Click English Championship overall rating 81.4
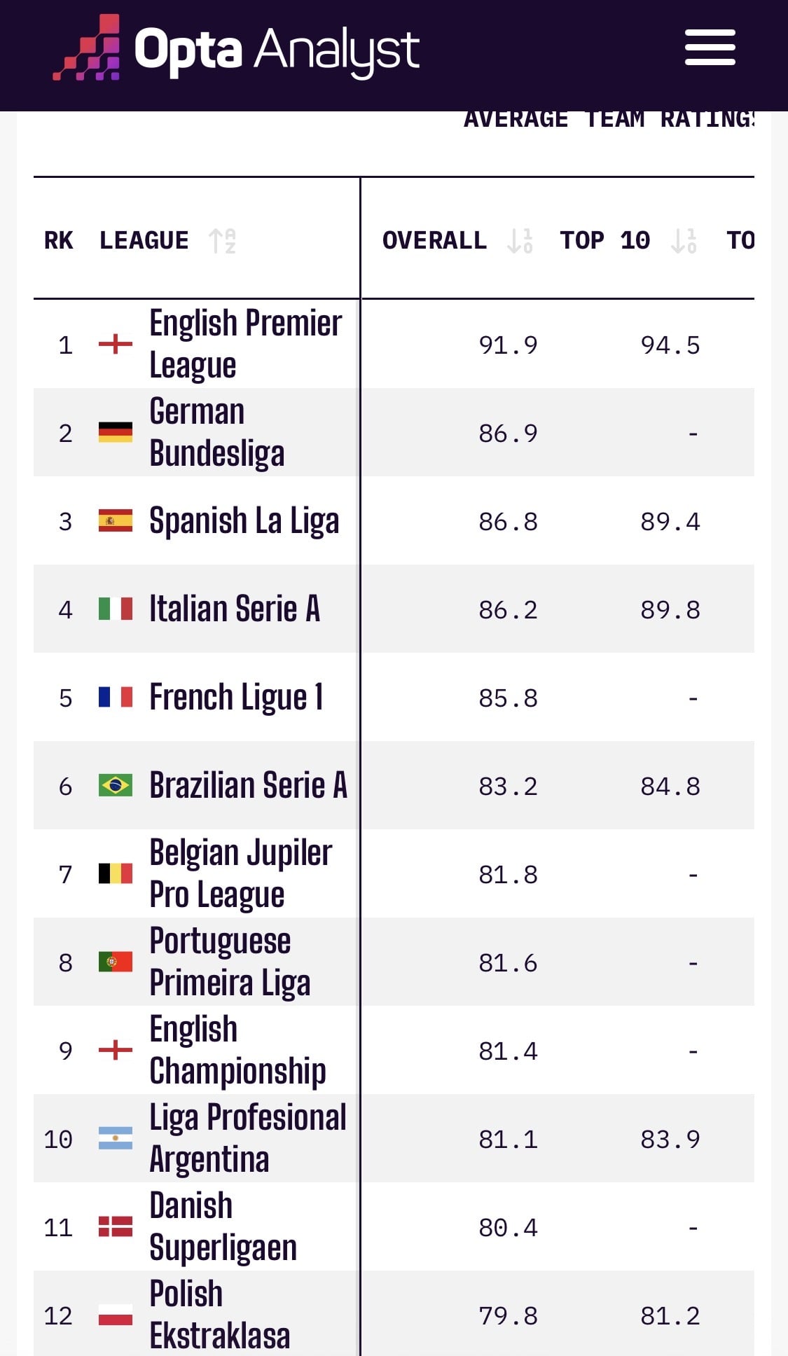Viewport: 788px width, 1356px height. (x=508, y=1051)
